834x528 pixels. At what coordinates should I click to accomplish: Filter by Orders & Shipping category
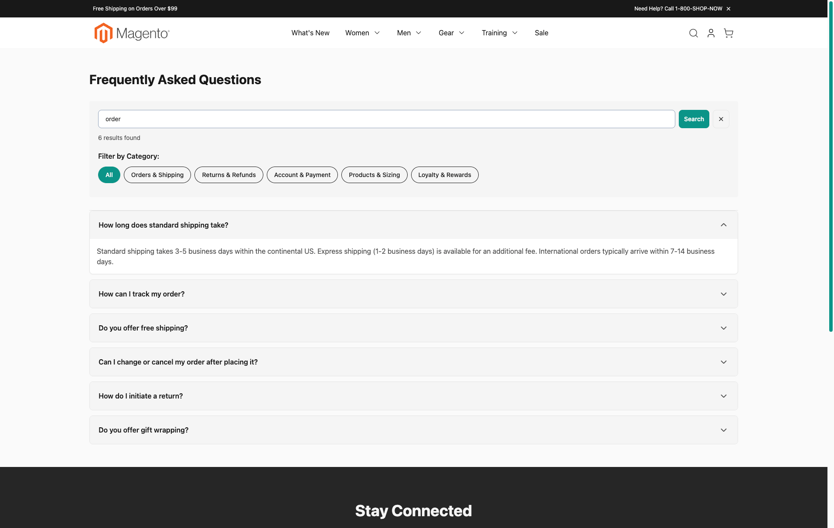click(157, 175)
